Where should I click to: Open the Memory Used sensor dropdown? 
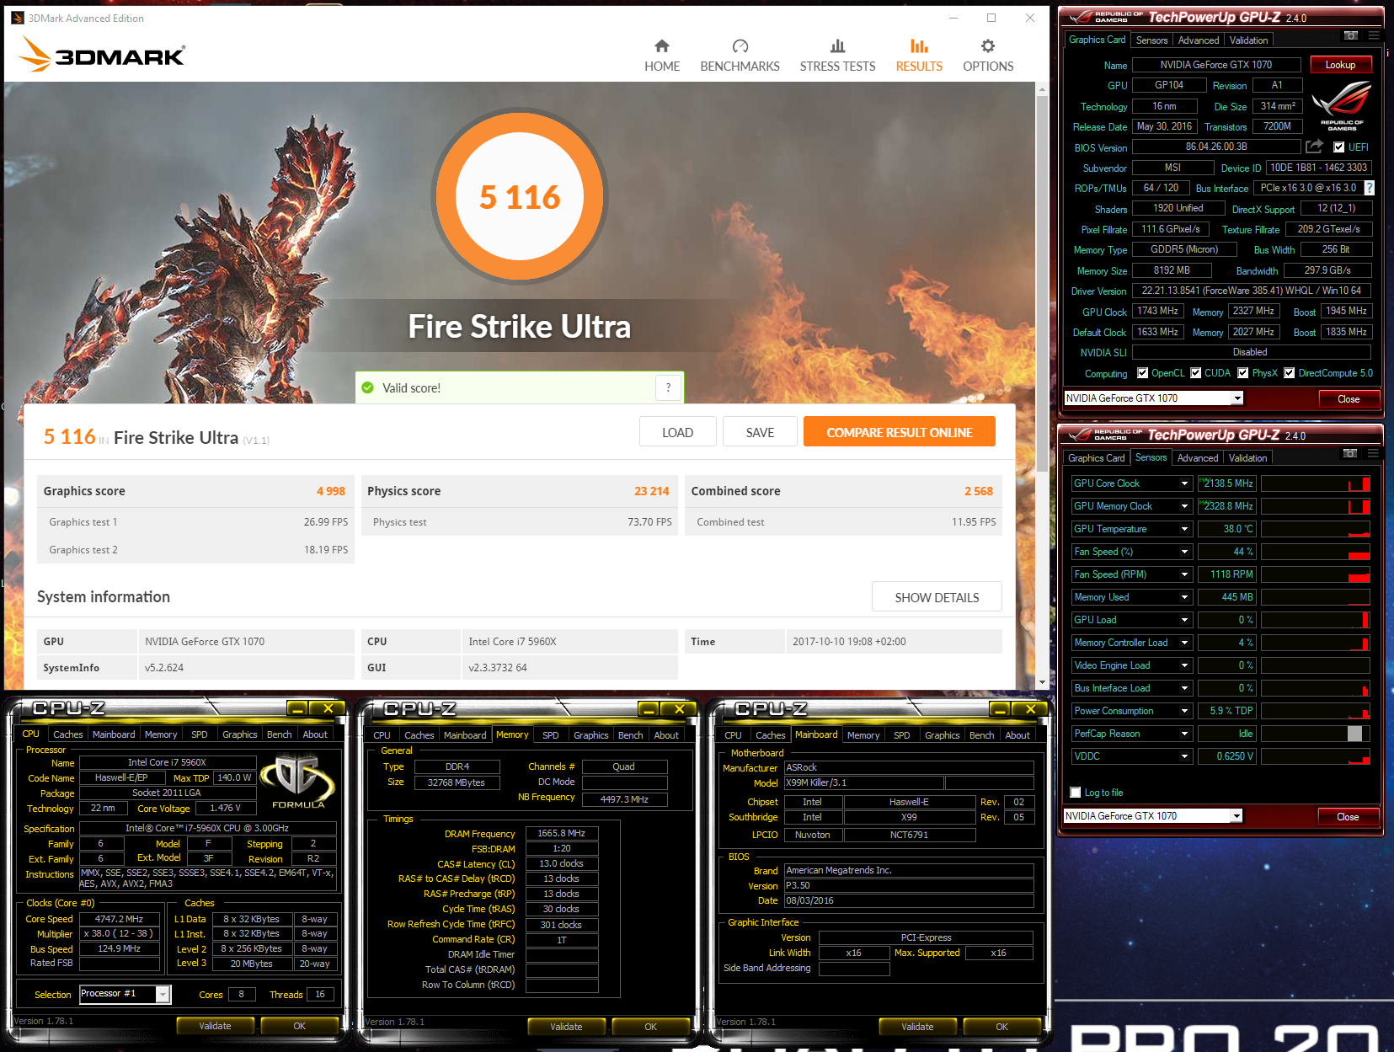coord(1184,597)
